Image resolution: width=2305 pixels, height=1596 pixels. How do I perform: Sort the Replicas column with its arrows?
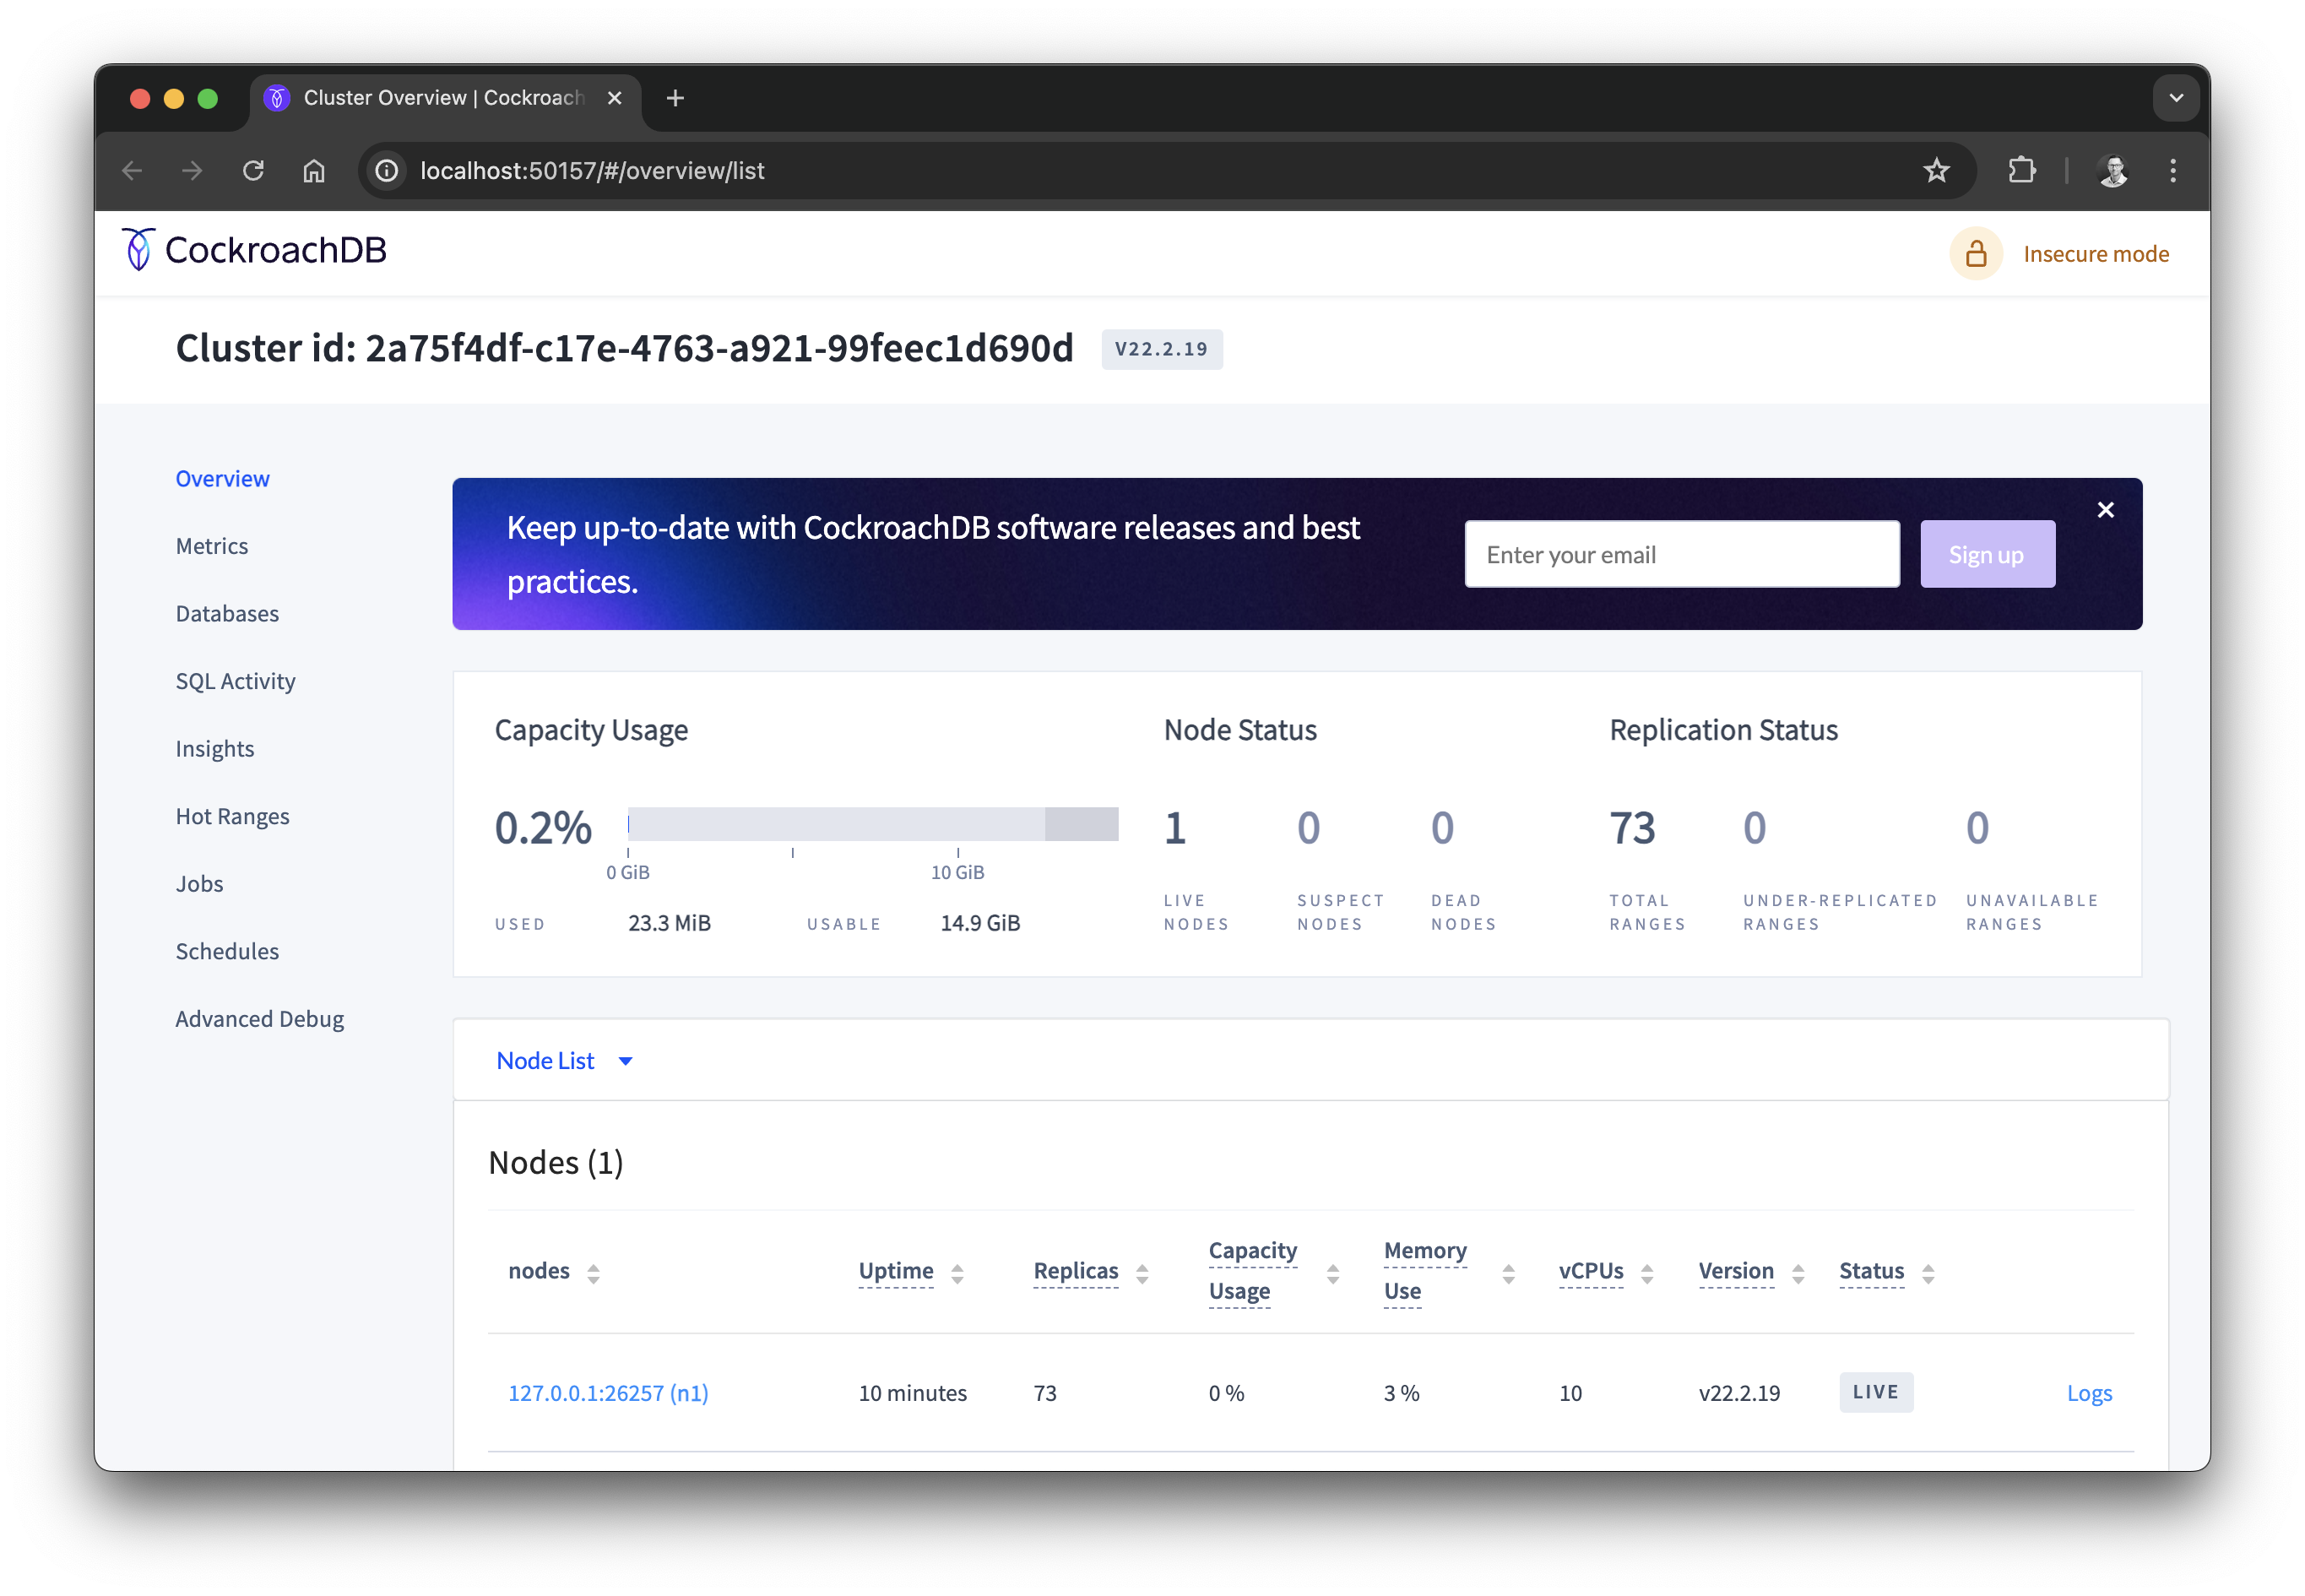(x=1145, y=1272)
